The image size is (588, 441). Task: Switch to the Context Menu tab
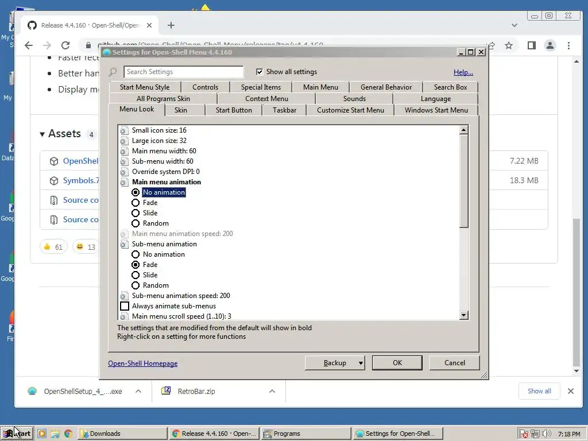(x=266, y=99)
